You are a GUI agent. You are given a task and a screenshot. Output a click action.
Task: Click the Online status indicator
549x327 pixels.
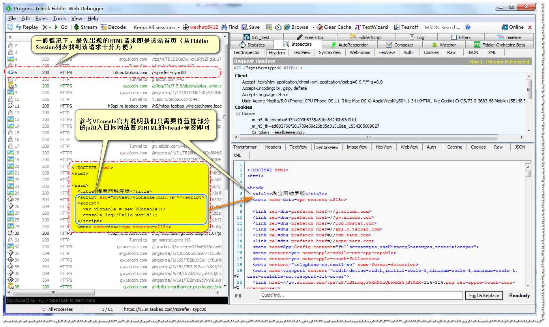point(513,27)
